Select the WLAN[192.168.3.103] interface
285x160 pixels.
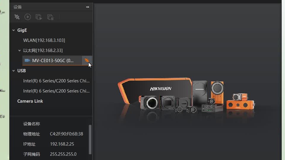44,40
